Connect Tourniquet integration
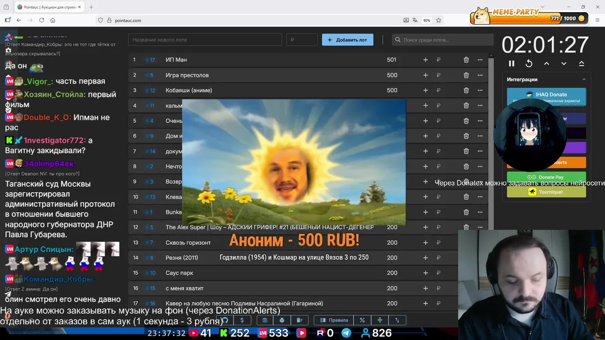 (546, 192)
